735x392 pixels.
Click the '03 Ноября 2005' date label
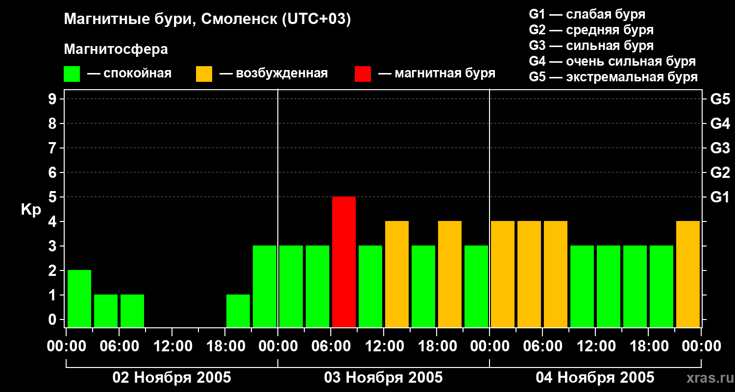(x=383, y=377)
